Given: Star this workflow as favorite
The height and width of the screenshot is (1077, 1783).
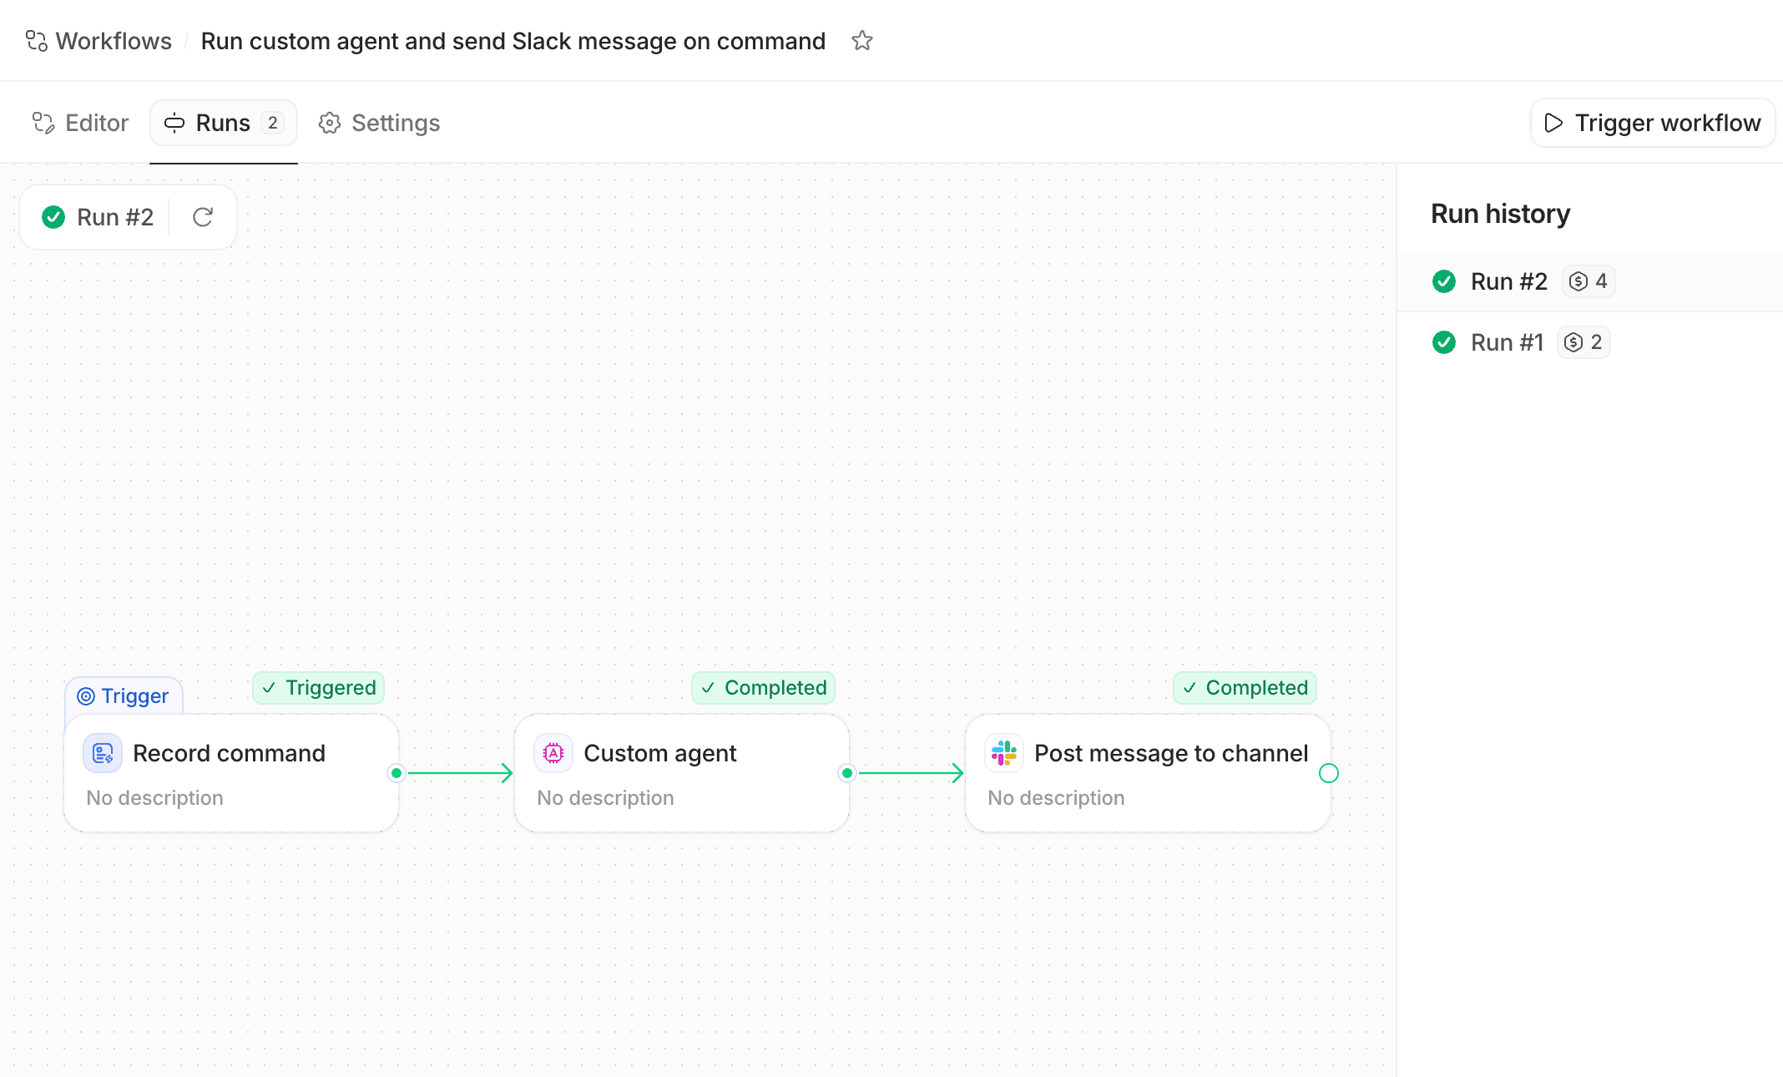Looking at the screenshot, I should click(861, 41).
